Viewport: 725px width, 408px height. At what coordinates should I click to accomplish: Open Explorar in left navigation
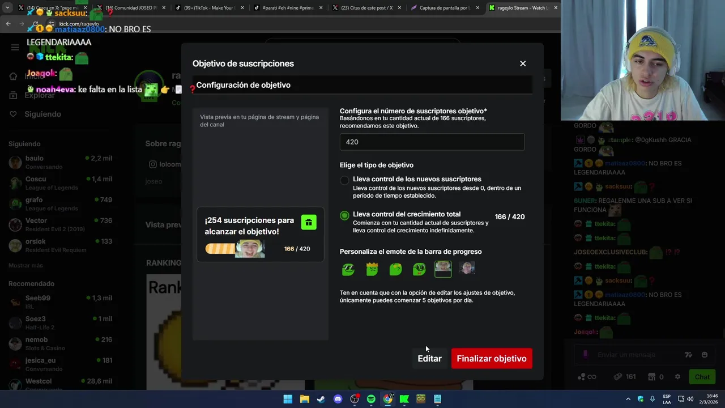click(32, 95)
